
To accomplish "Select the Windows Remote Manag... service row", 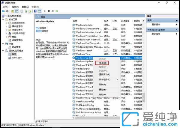I will click(107, 47).
